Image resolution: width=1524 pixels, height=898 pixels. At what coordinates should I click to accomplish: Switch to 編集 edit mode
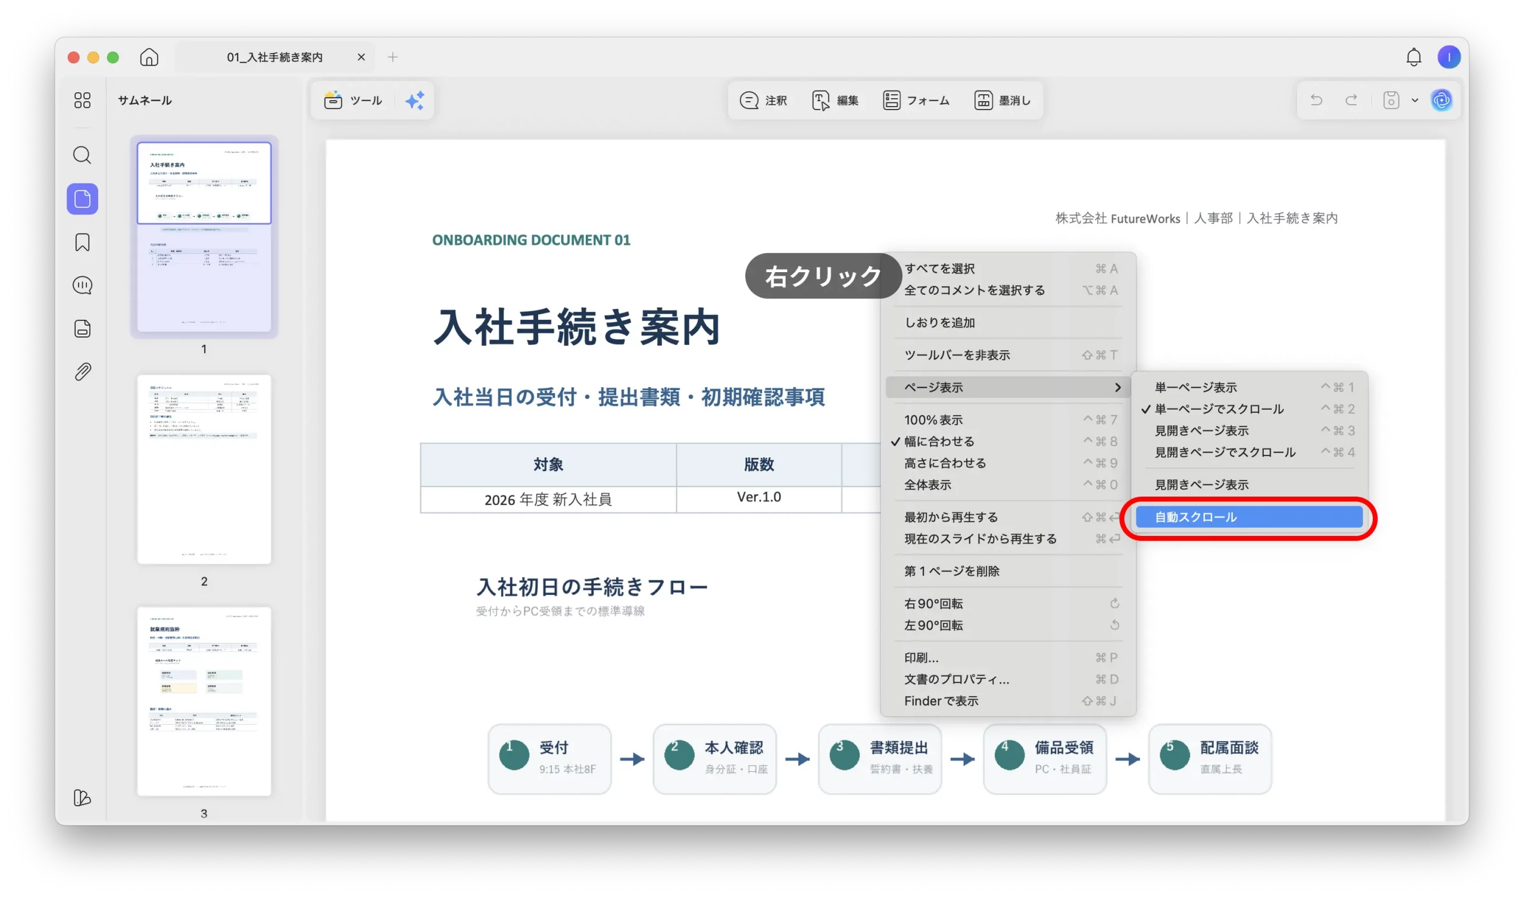pos(835,101)
